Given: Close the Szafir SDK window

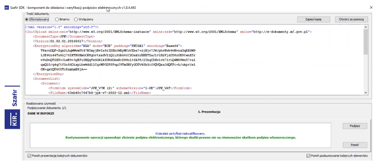Looking at the screenshot, I should coord(371,7).
